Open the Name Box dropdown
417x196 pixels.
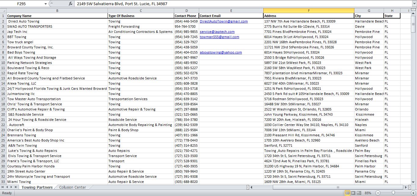[x=46, y=4]
